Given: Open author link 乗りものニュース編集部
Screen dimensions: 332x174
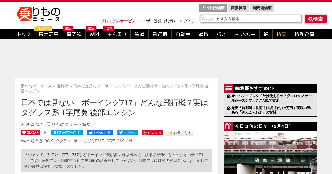Looking at the screenshot, I should coord(71,125).
